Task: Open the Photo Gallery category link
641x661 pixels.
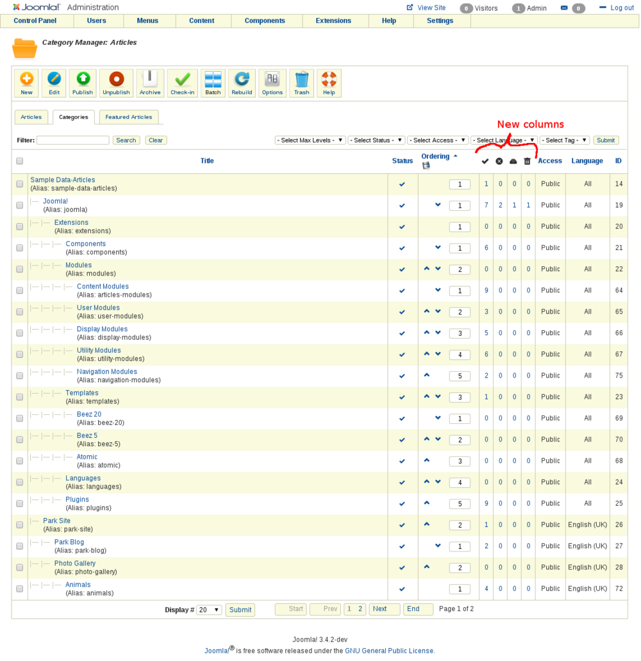Action: pyautogui.click(x=75, y=564)
